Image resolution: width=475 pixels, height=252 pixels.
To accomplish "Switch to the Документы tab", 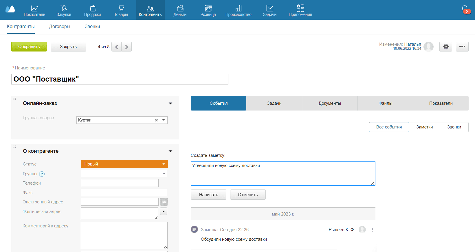I will (x=330, y=103).
